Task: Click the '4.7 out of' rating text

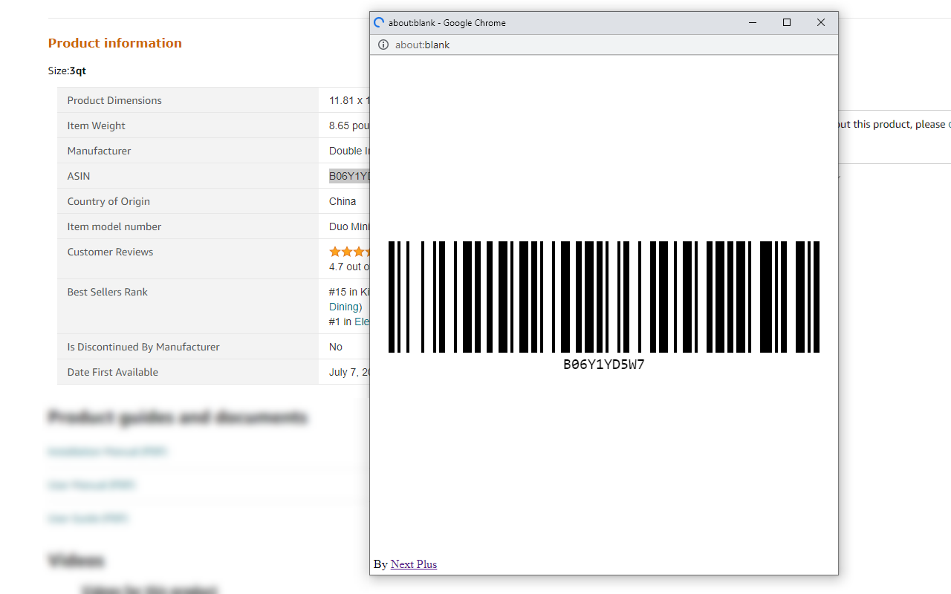Action: (349, 267)
